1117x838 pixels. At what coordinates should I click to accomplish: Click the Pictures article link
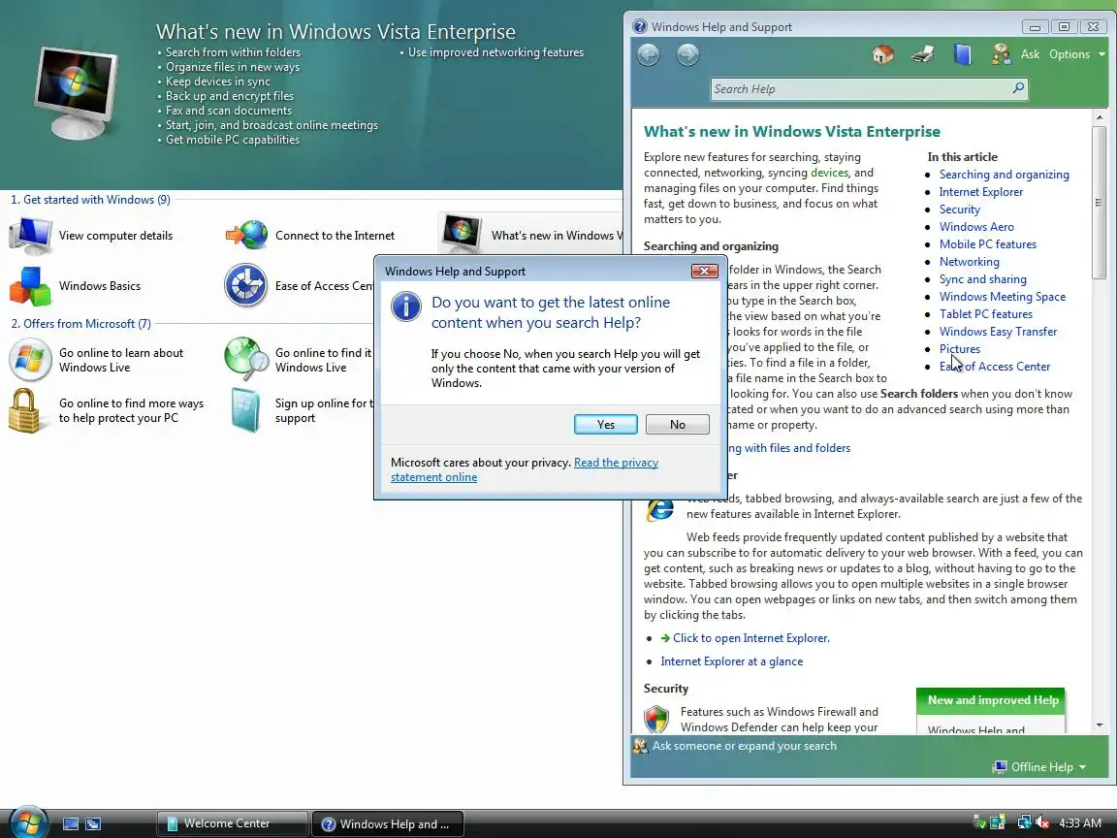point(960,349)
